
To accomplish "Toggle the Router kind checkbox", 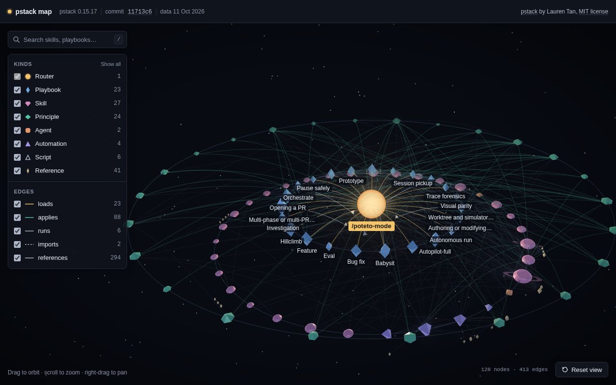I will 17,77.
